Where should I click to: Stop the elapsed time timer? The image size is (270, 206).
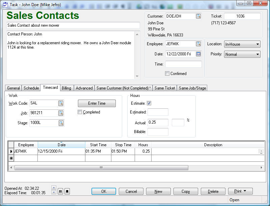point(67,191)
